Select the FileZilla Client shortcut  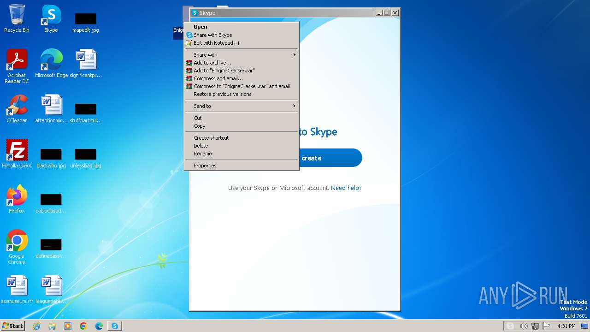(x=17, y=154)
